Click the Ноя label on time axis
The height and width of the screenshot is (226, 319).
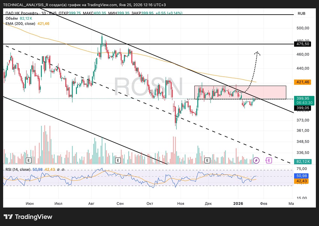click(181, 203)
